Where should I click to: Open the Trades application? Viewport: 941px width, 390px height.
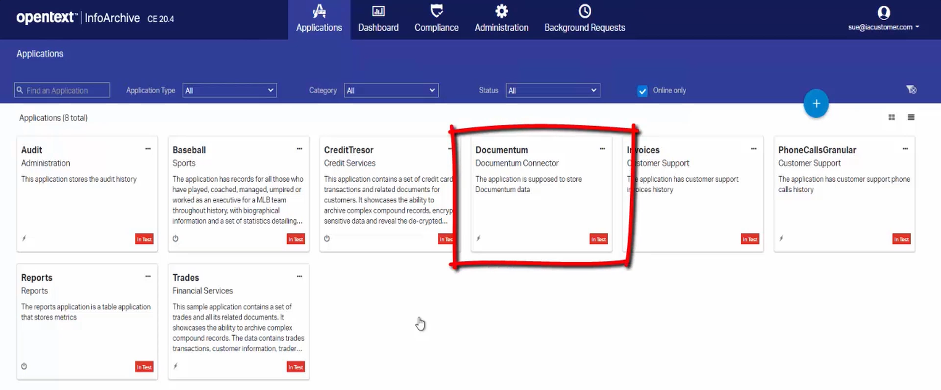[x=186, y=278]
